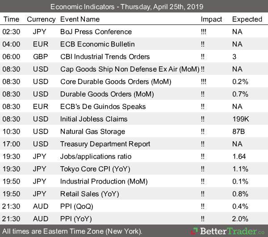Click the BetterTrader logo icon
The image size is (268, 237).
click(x=194, y=231)
